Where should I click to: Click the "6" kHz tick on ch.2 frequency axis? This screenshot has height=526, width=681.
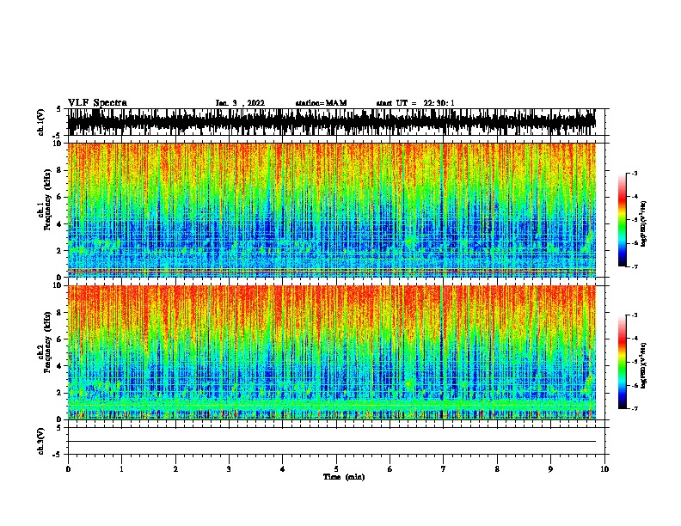(60, 339)
